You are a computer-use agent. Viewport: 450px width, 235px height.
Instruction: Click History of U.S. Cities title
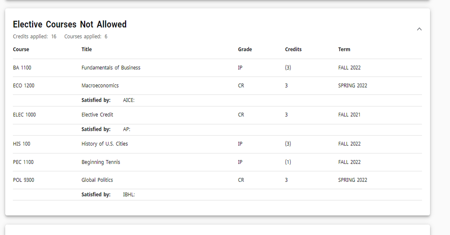105,144
